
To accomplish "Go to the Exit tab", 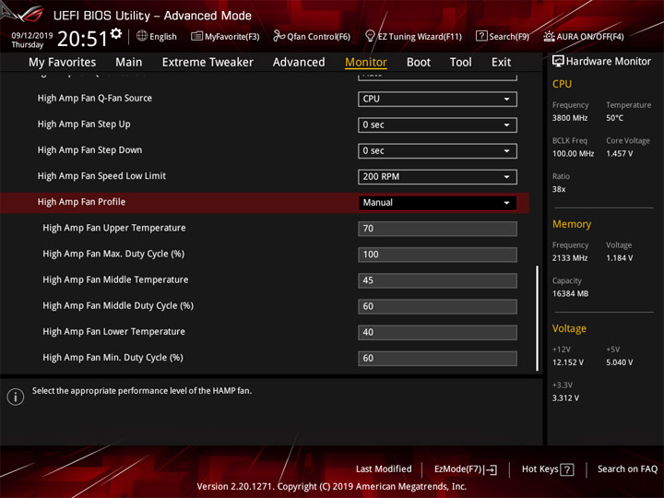I will tap(501, 63).
